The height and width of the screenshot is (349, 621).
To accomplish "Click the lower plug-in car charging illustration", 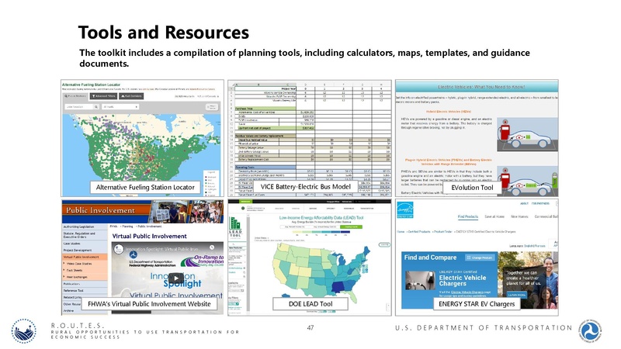I will 527,181.
